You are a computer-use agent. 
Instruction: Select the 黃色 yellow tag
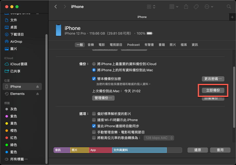click(14, 123)
